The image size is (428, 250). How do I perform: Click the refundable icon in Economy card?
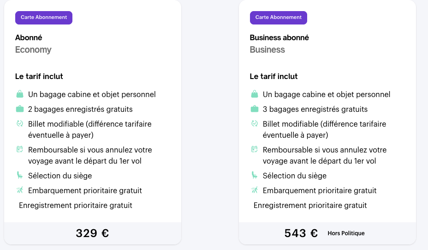(x=20, y=149)
